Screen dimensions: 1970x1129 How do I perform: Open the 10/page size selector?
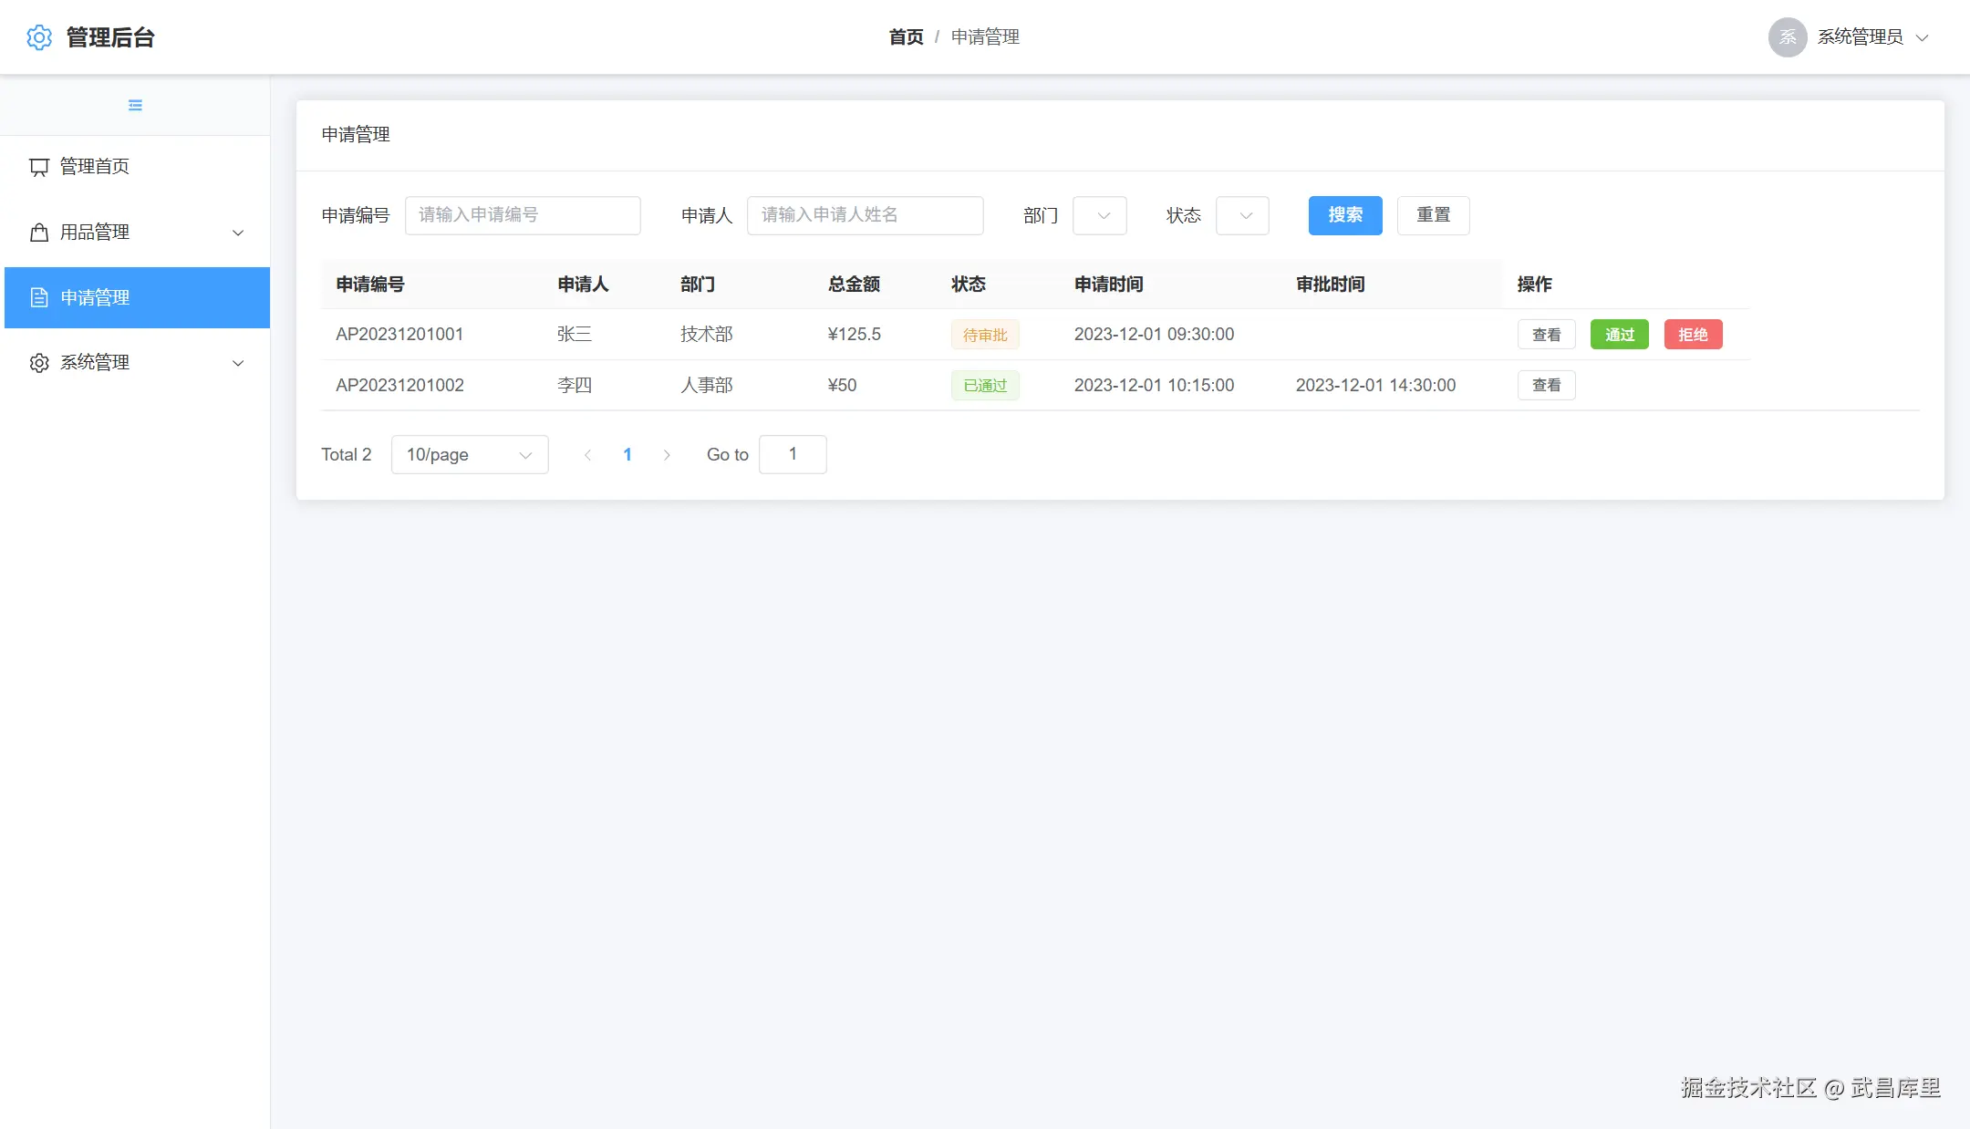click(469, 455)
